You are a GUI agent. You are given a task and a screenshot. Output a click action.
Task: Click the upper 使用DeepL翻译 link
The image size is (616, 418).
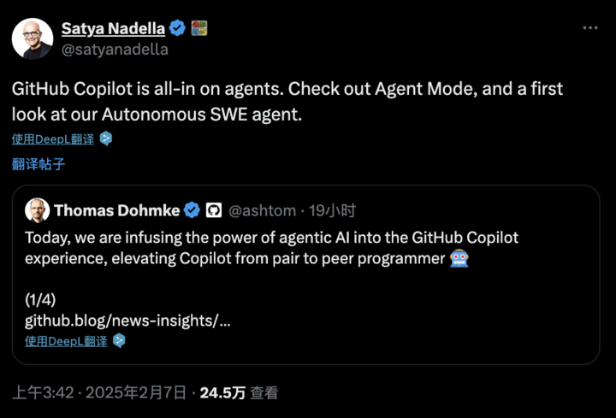tap(53, 138)
